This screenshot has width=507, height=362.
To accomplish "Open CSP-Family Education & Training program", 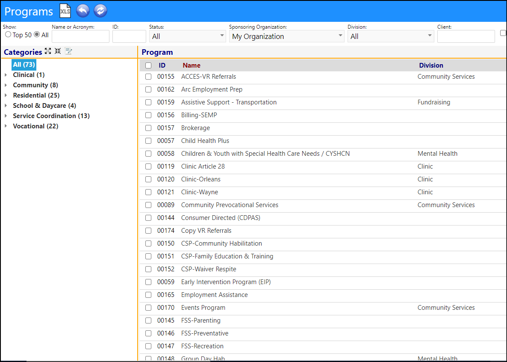I will coord(227,256).
